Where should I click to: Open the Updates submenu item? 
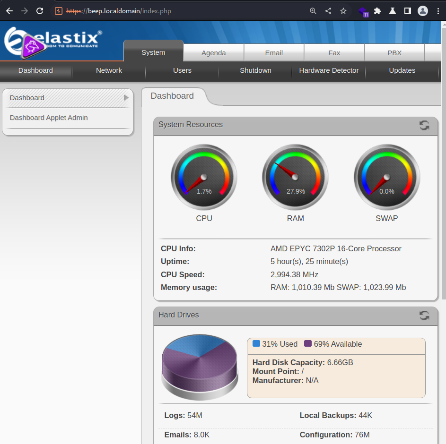402,70
